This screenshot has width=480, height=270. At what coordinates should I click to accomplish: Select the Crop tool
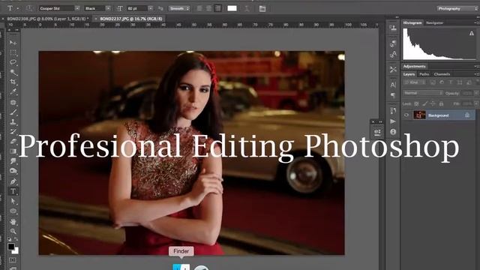point(13,82)
